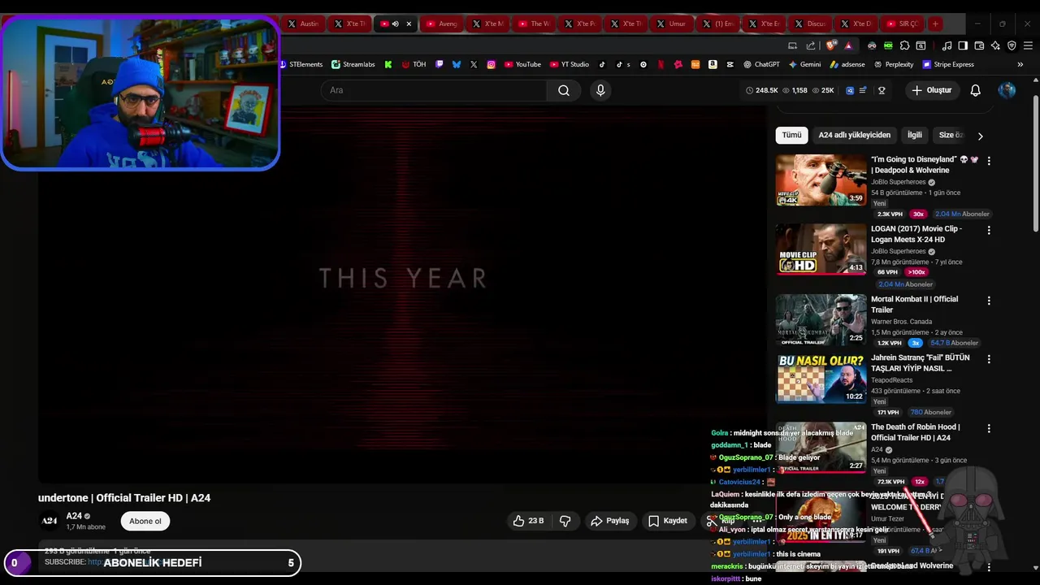Select the Tümü filter chip

pyautogui.click(x=791, y=135)
